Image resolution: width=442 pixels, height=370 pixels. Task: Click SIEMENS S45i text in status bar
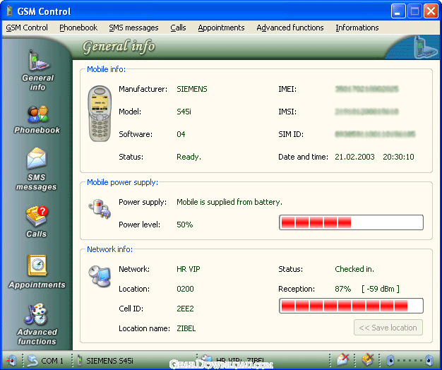pyautogui.click(x=109, y=361)
